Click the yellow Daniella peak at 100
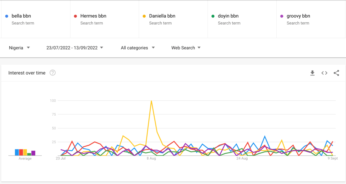This screenshot has height=184, width=346. coord(151,101)
